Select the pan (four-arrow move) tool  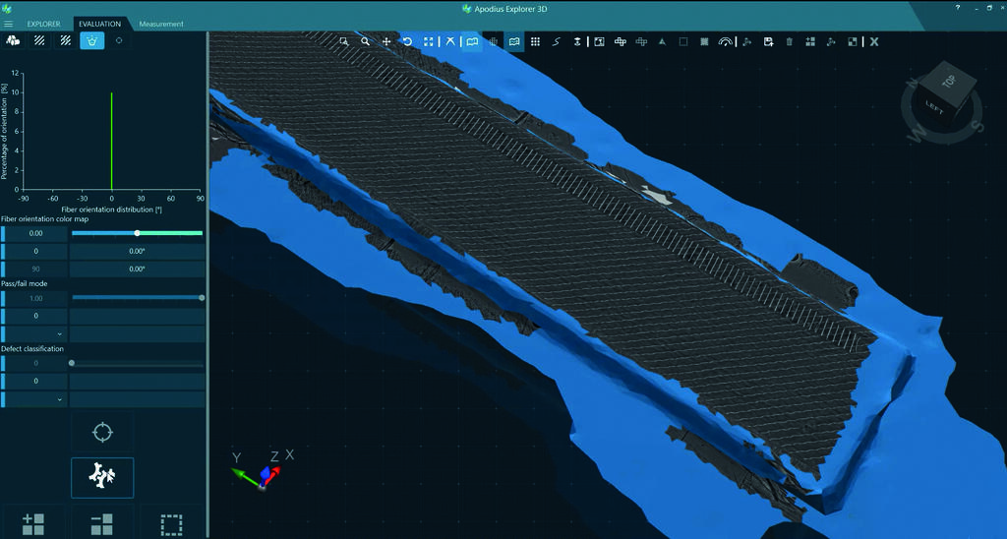(x=386, y=41)
